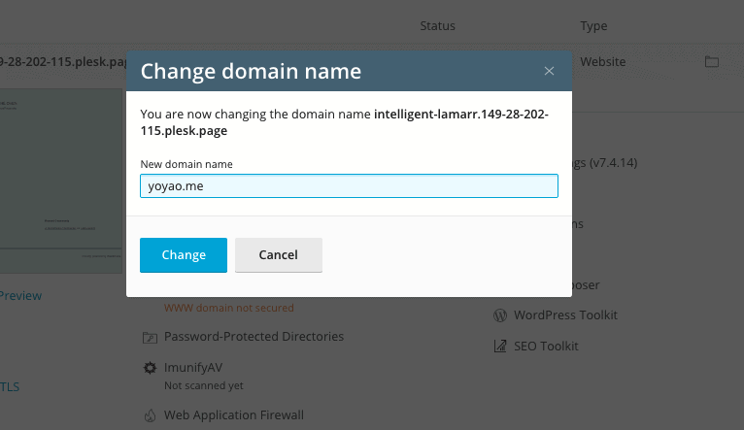Click the ImunifyAV gear icon
Image resolution: width=744 pixels, height=430 pixels.
coord(150,368)
